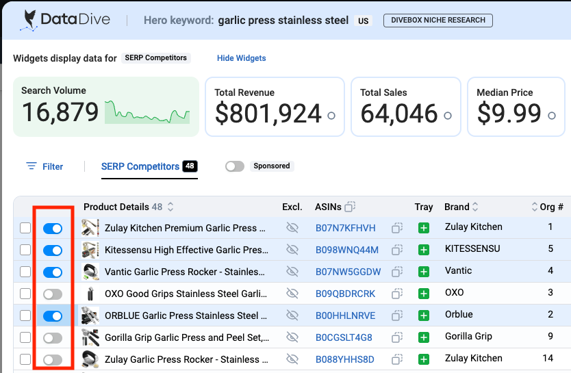Copy ASIN B088YHHS8D icon
The image size is (571, 373).
[x=397, y=359]
